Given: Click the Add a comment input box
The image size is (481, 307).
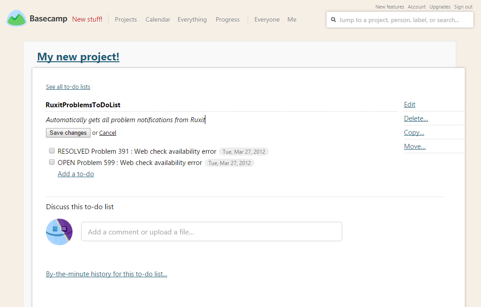Looking at the screenshot, I should (x=211, y=232).
